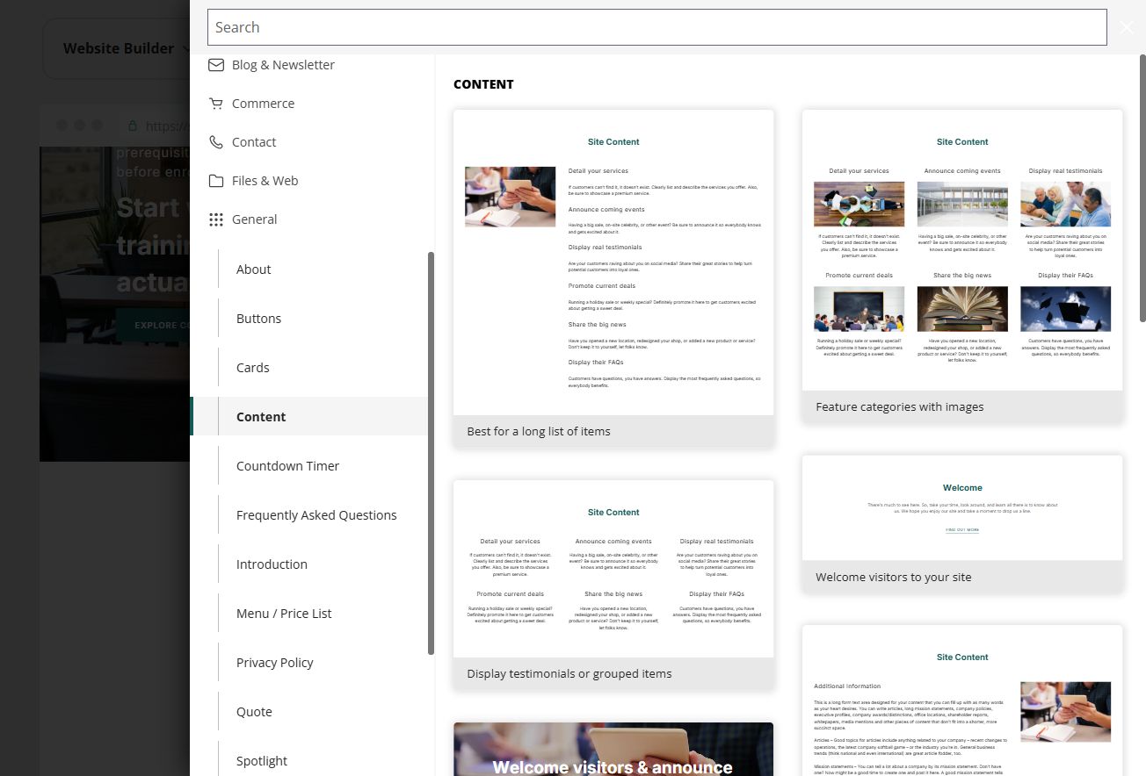Select the Buttons subcategory
The height and width of the screenshot is (776, 1146).
(308, 319)
